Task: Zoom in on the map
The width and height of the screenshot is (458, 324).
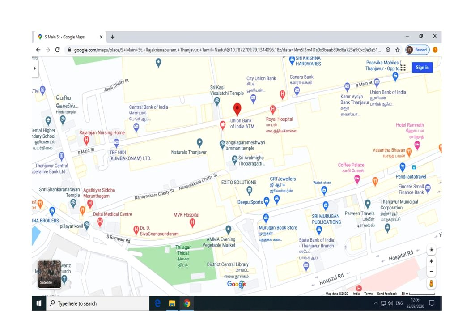Action: (x=431, y=261)
